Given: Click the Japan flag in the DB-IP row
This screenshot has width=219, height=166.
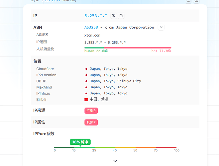Looking at the screenshot, I should pyautogui.click(x=86, y=81).
